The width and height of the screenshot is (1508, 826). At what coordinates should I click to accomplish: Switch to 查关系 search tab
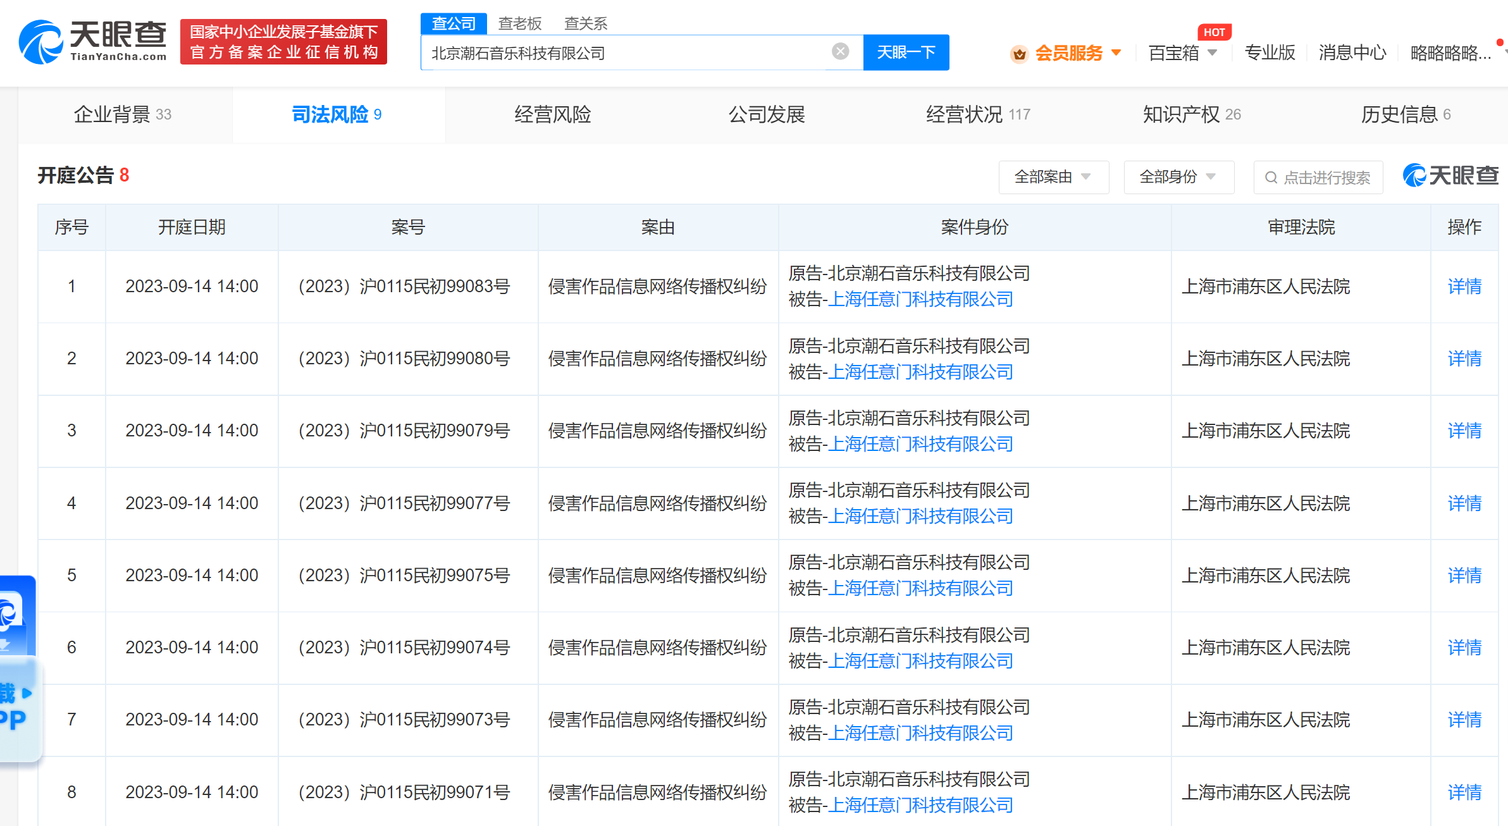(585, 23)
